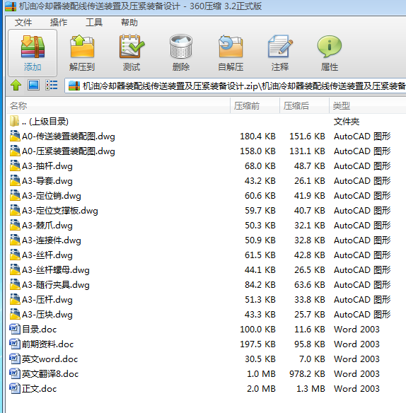Viewport: 406px width, 413px height.
Task: Click the blue desktop view icon
Action: pyautogui.click(x=33, y=86)
